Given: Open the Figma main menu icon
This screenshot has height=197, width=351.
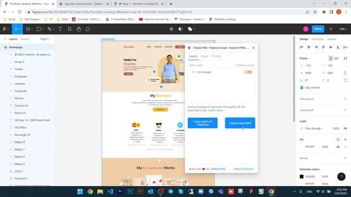Looking at the screenshot, I should pos(4,29).
